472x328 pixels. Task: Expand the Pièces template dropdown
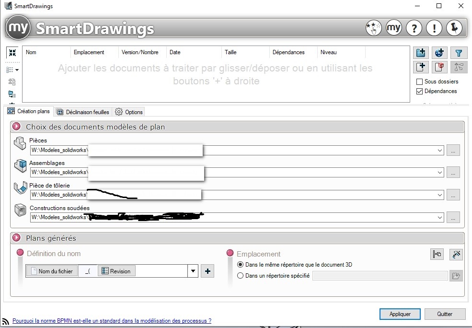[439, 150]
